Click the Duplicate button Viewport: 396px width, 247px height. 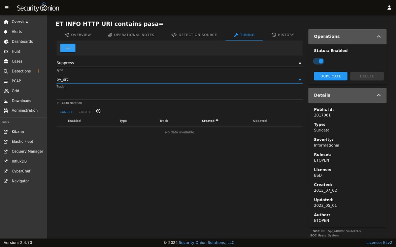click(331, 76)
